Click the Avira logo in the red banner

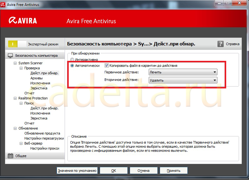pyautogui.click(x=23, y=21)
